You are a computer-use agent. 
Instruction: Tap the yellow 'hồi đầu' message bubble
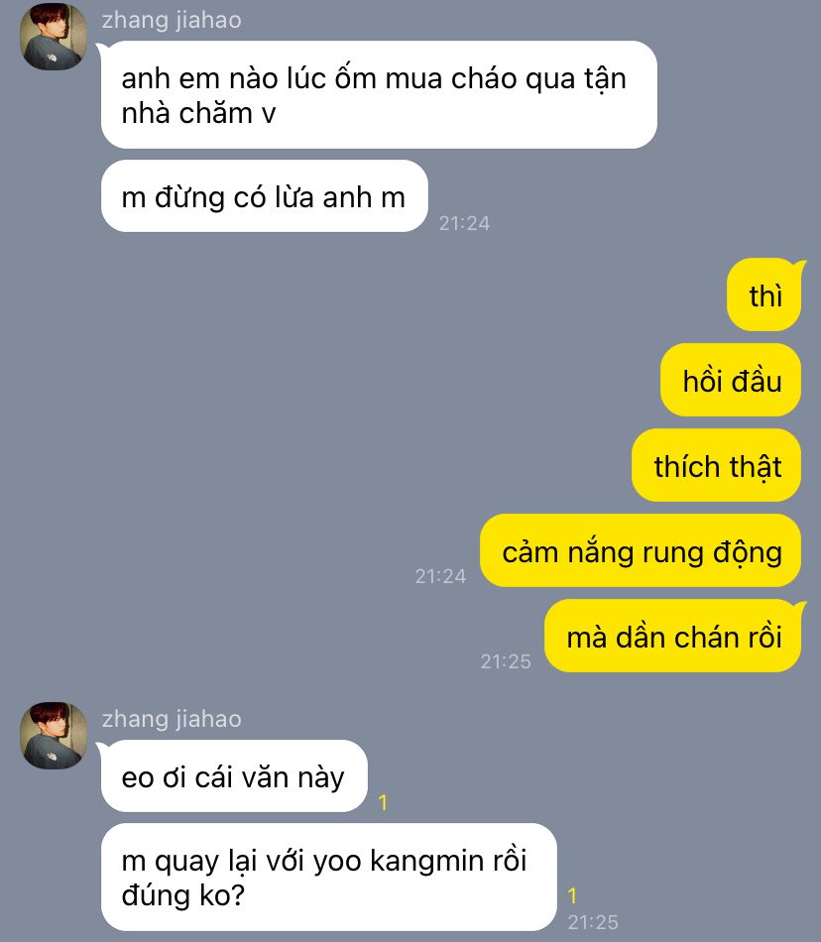(x=731, y=381)
